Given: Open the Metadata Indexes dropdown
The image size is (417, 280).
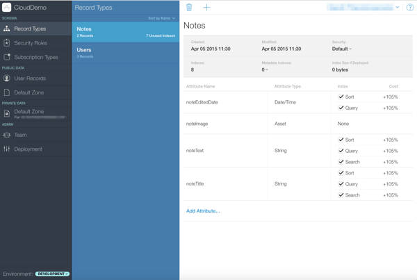Looking at the screenshot, I should (265, 69).
